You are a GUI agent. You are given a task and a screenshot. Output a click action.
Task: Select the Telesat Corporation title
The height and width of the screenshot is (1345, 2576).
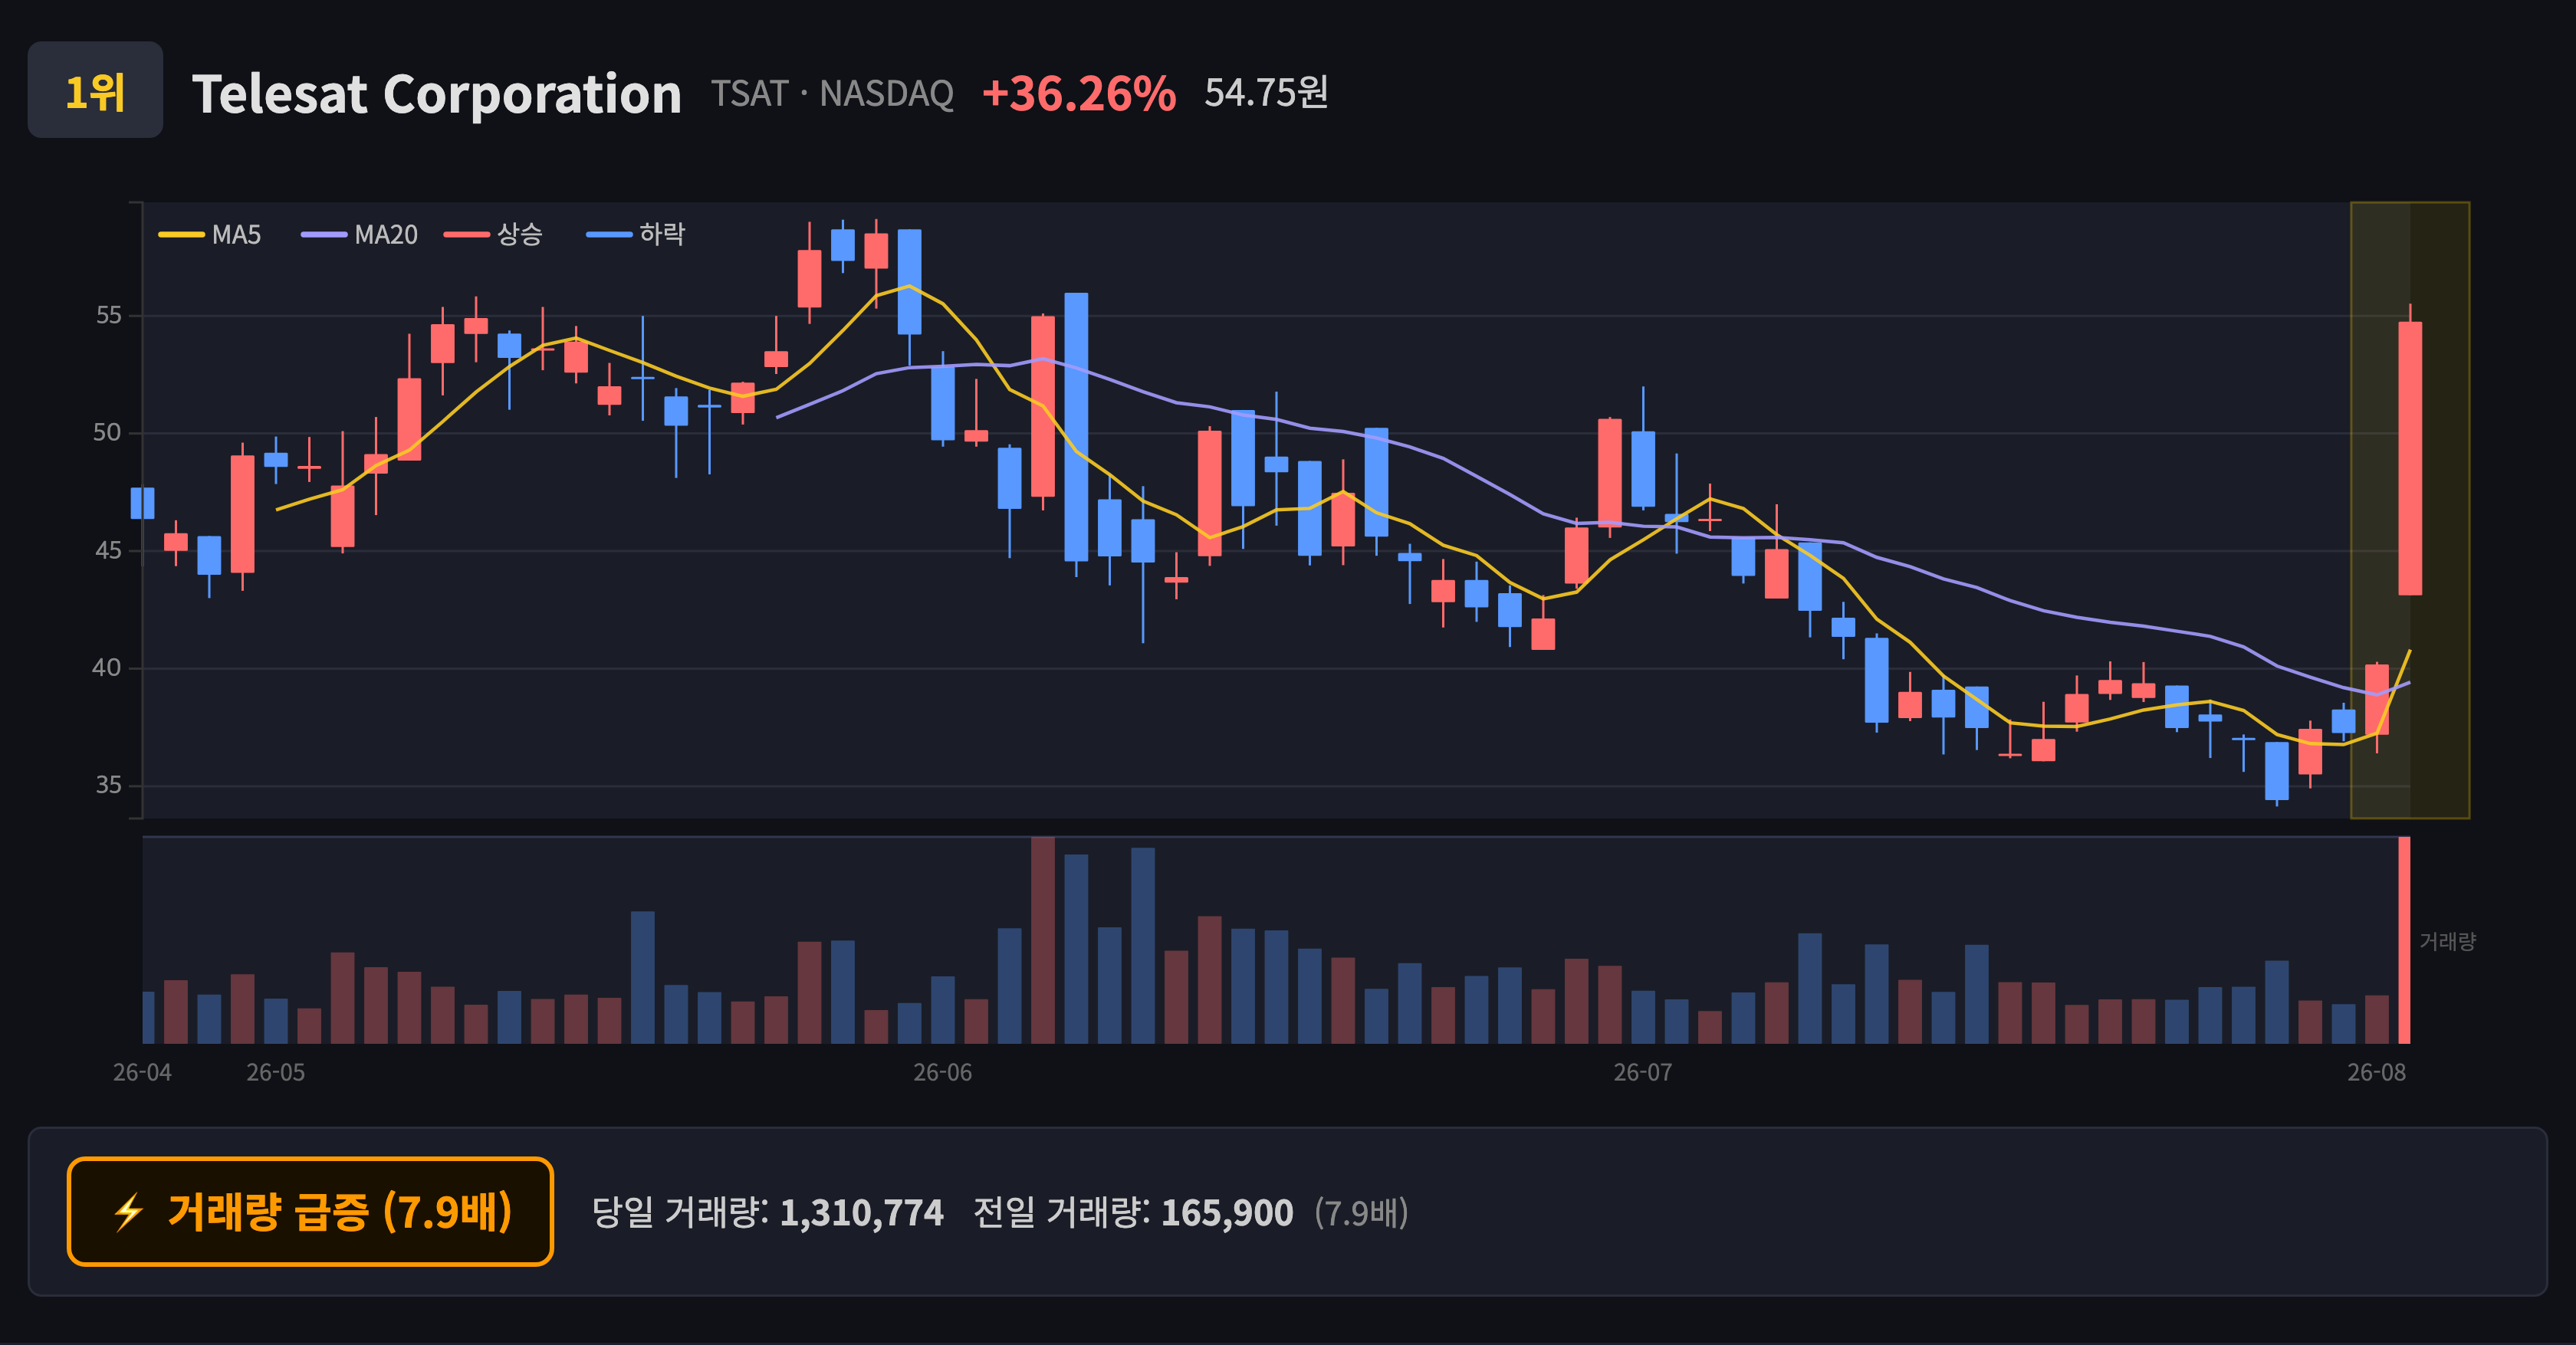pyautogui.click(x=436, y=94)
